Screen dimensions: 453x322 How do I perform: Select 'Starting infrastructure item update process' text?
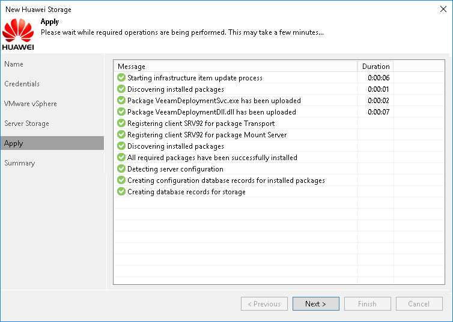click(x=195, y=78)
